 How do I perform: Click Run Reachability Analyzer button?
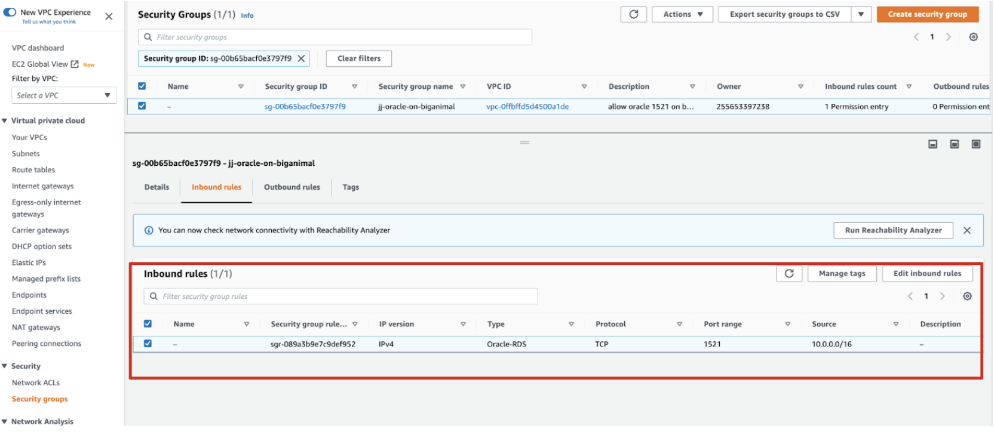(x=893, y=230)
